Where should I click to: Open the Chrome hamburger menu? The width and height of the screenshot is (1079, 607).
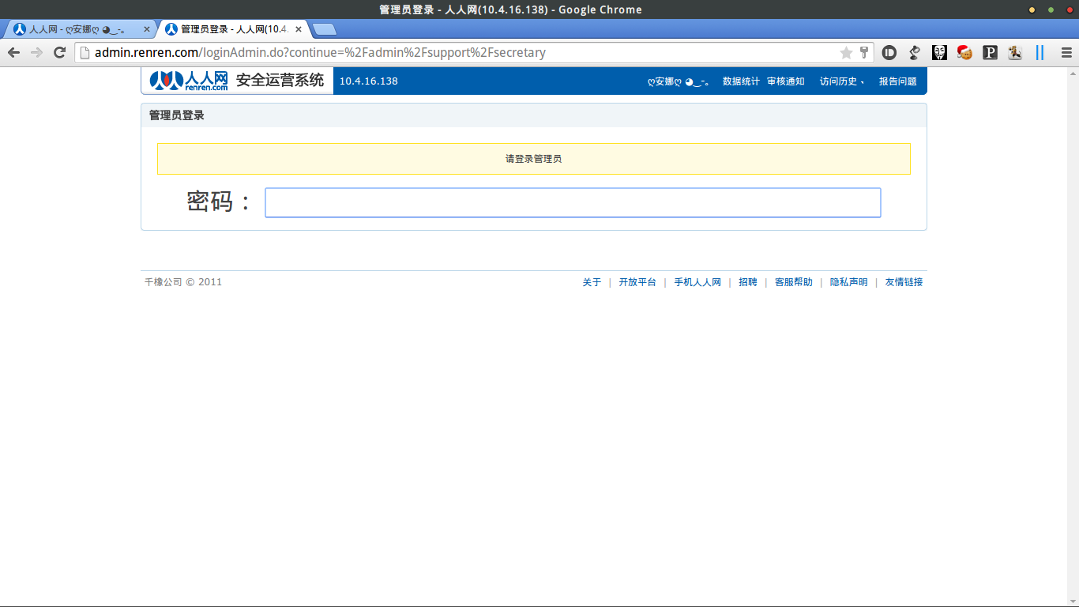coord(1066,53)
